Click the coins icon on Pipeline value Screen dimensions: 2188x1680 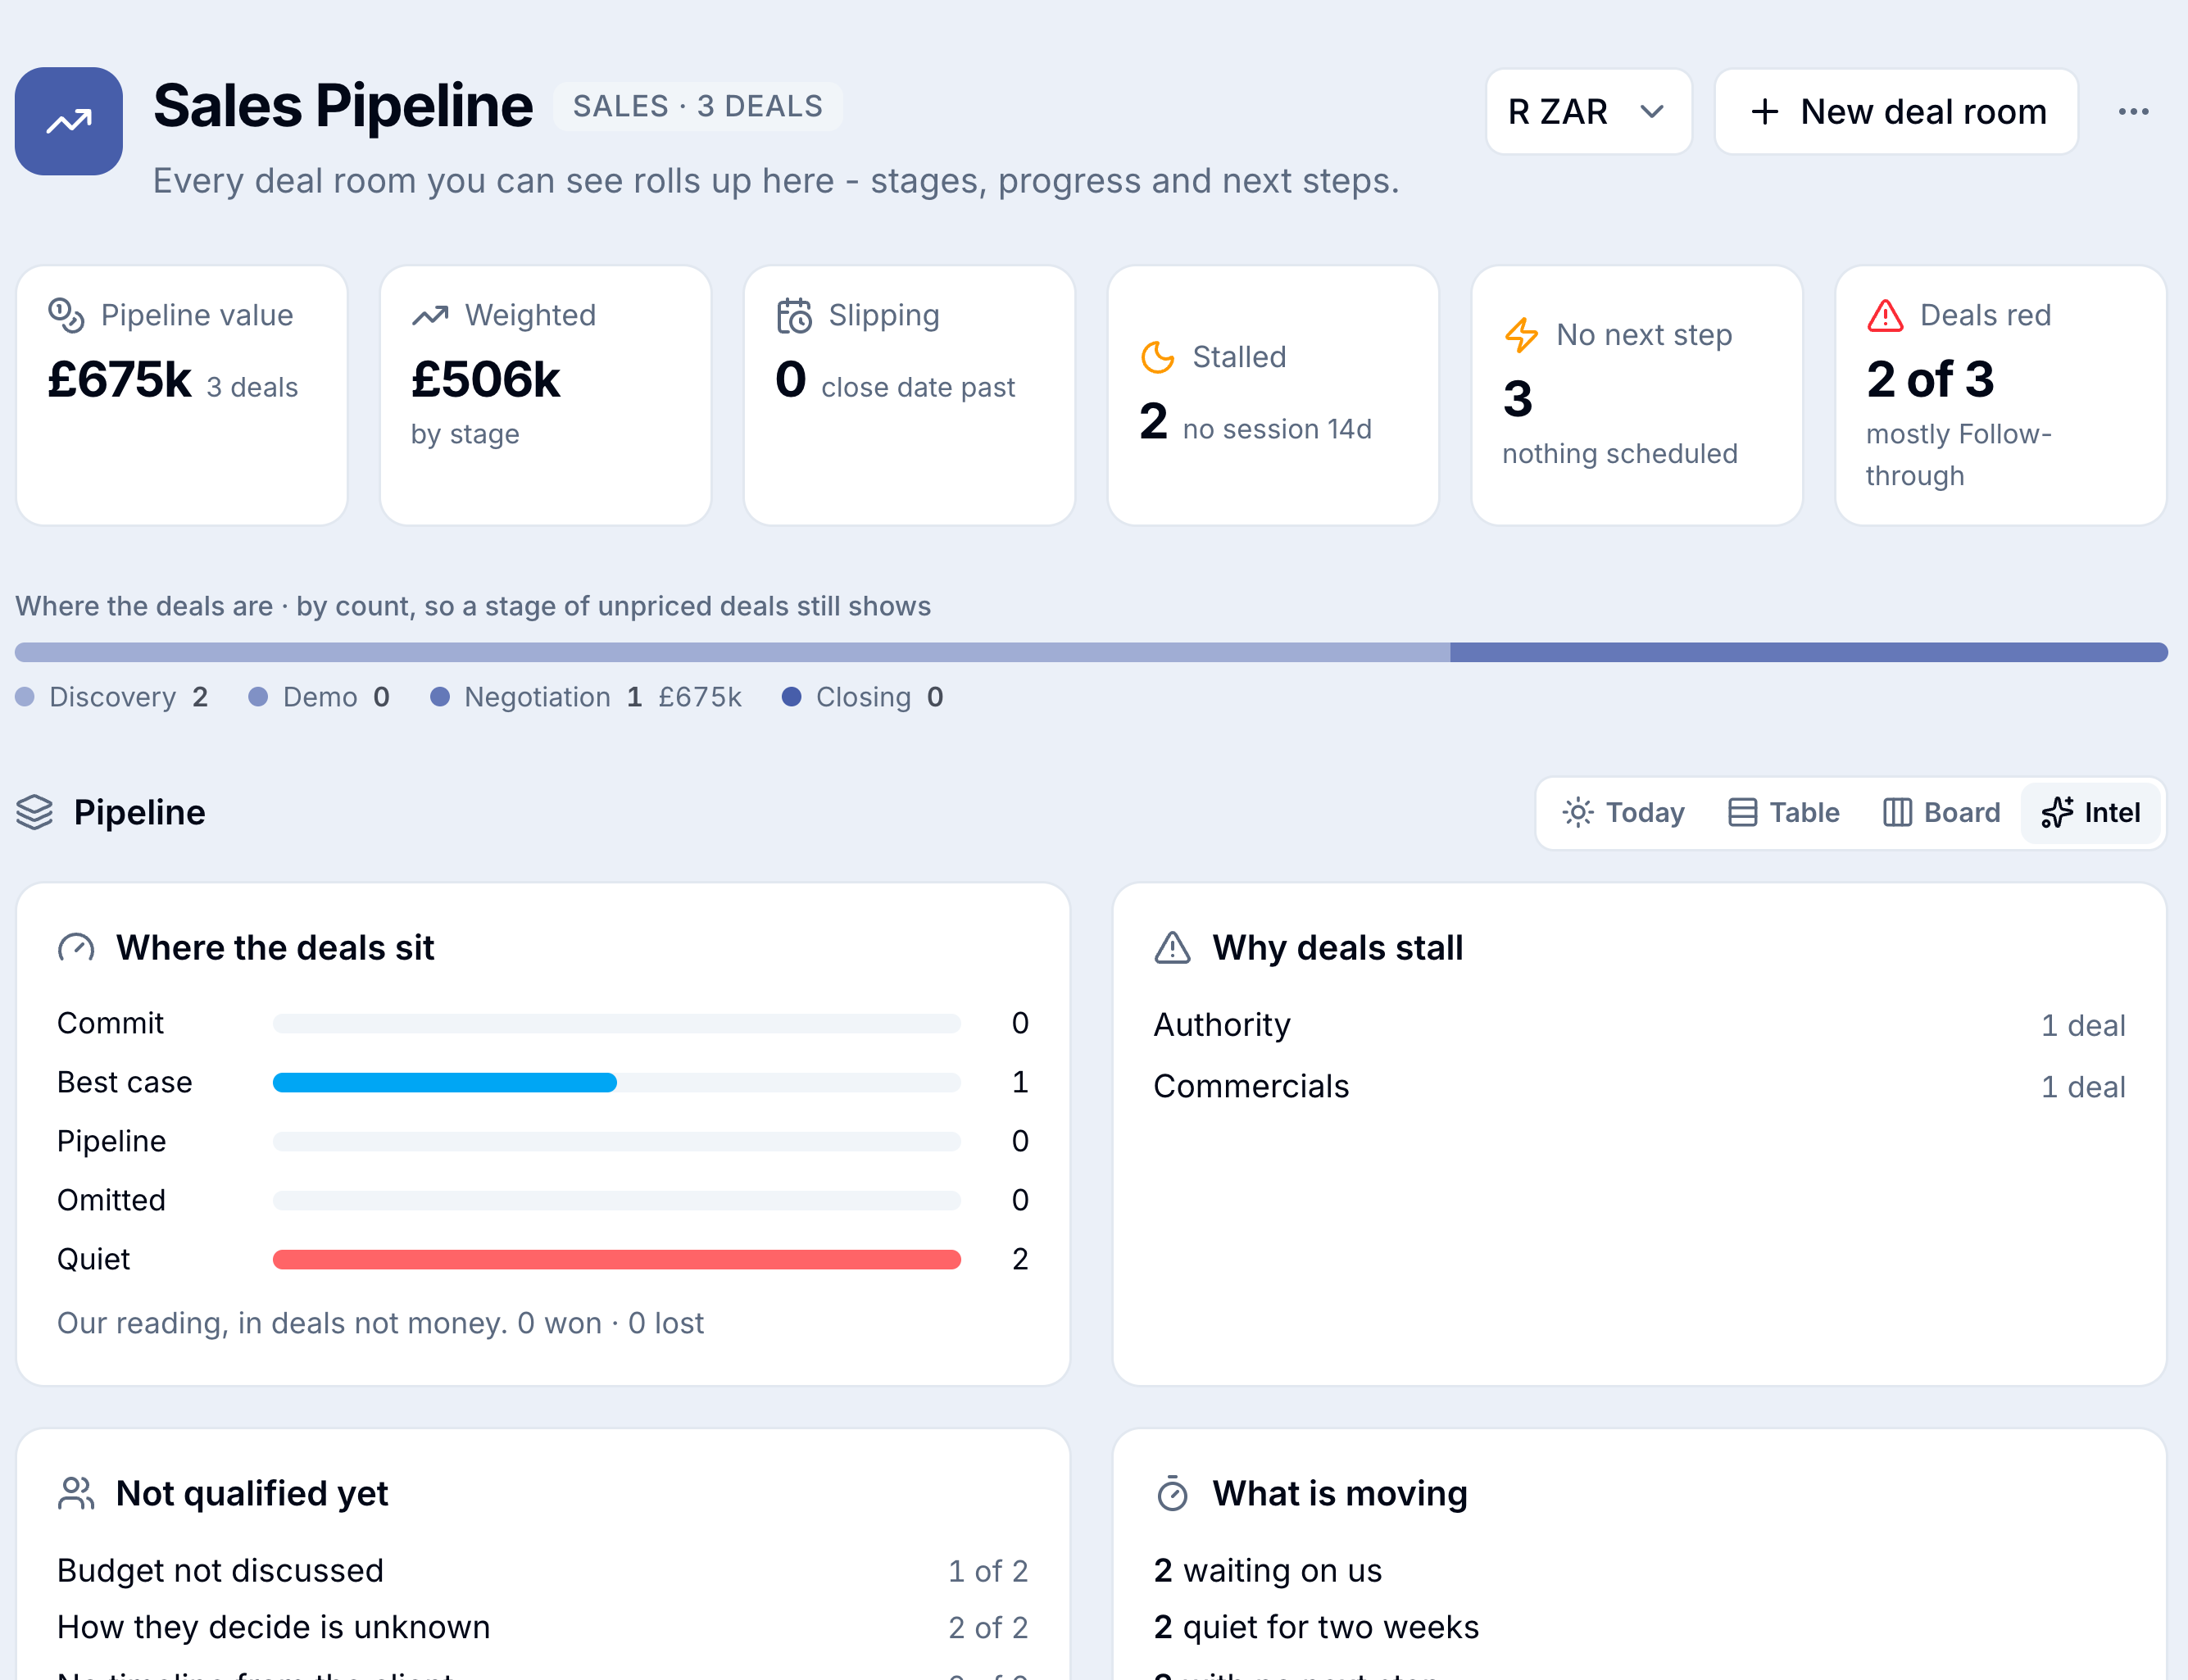pyautogui.click(x=66, y=315)
